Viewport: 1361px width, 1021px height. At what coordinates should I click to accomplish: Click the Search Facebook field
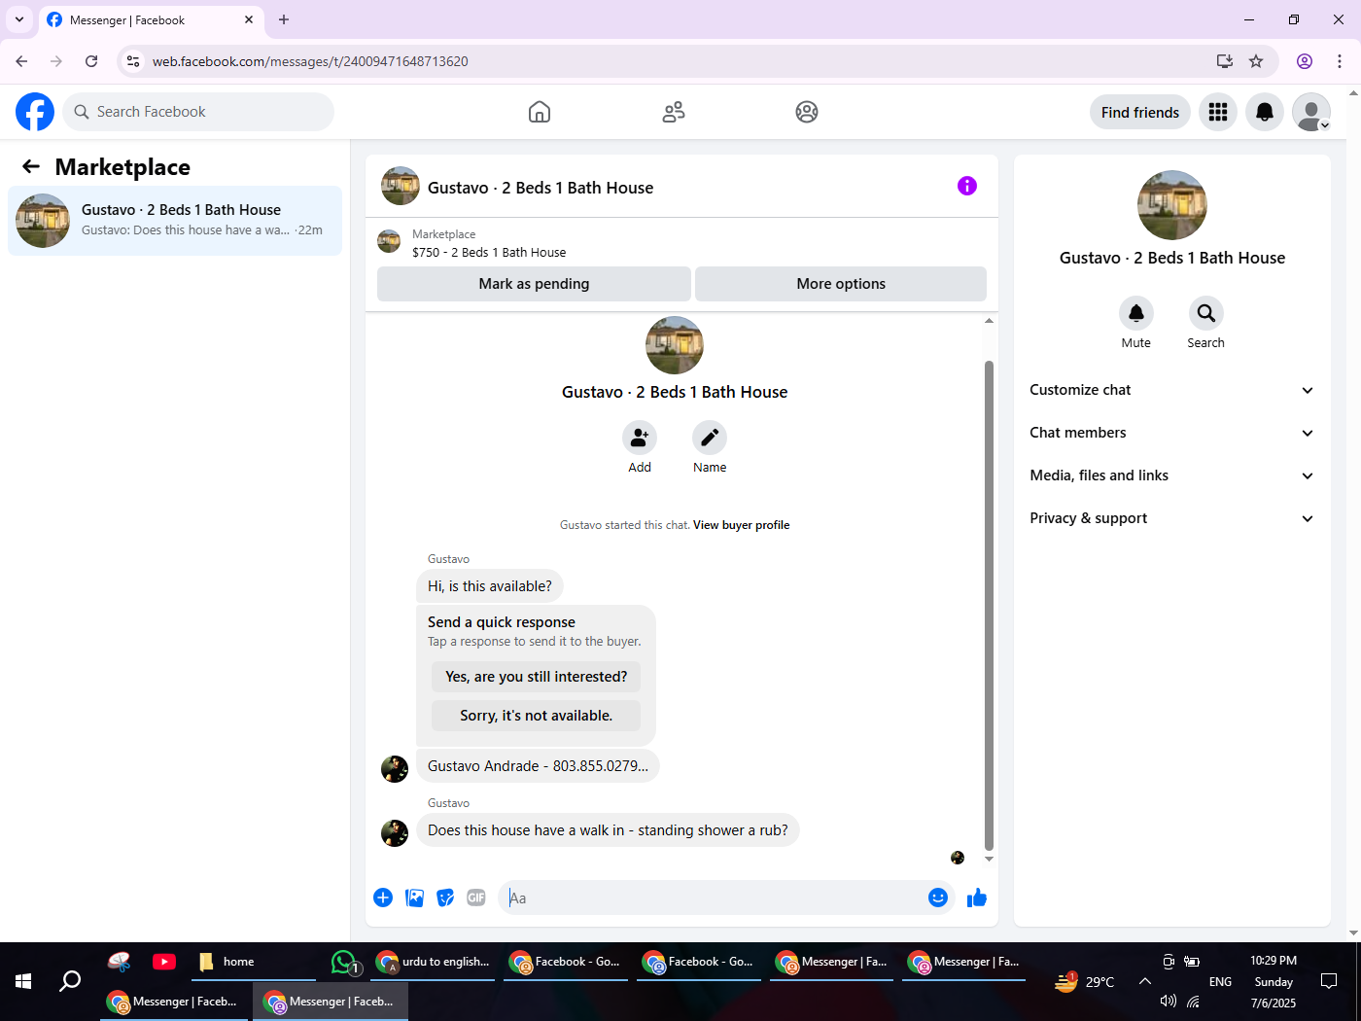coord(198,112)
